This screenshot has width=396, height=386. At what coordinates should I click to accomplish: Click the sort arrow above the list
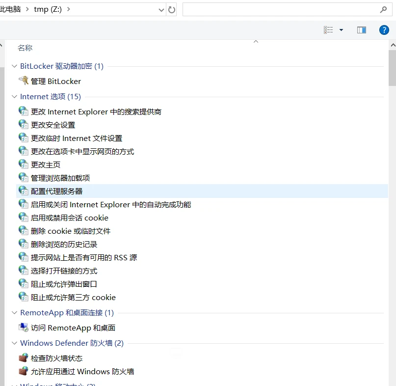tap(256, 41)
